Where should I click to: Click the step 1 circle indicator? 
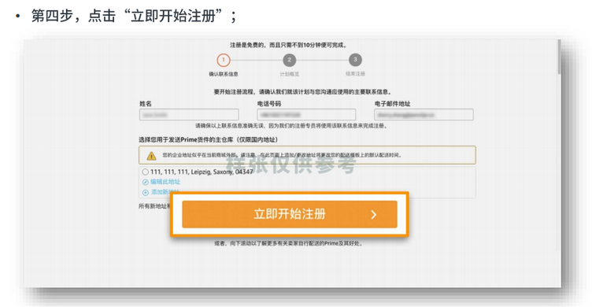[x=223, y=60]
